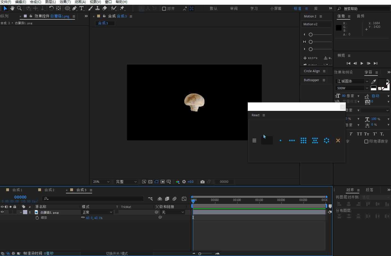Select the Type text tool
Screen dimensions: 391x256
click(81, 8)
